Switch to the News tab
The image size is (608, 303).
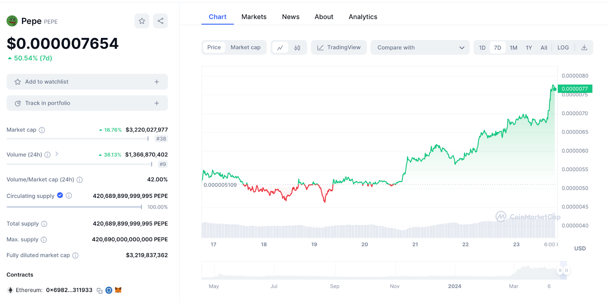[291, 17]
